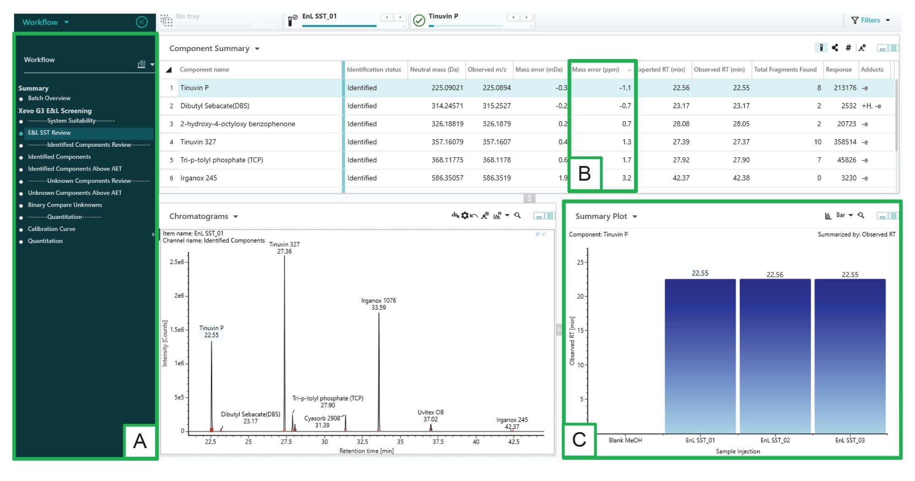
Task: Go to previous component before Tinuvin P
Action: (x=513, y=17)
